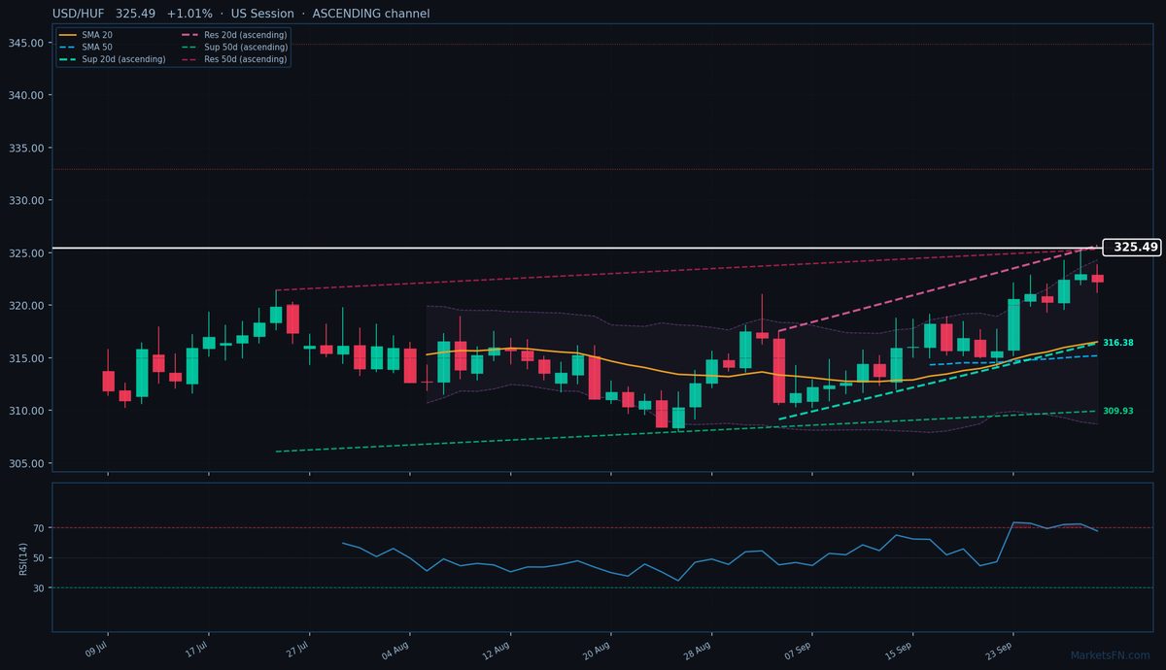Image resolution: width=1166 pixels, height=670 pixels.
Task: Click the 27 Jul date label
Action: pos(296,649)
